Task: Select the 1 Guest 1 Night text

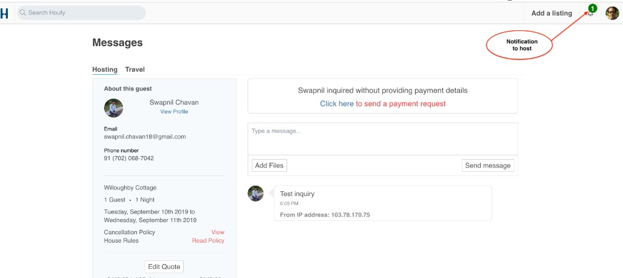Action: tap(129, 200)
